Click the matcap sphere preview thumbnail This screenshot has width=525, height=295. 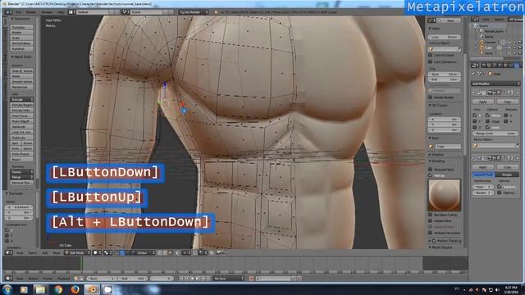click(445, 195)
